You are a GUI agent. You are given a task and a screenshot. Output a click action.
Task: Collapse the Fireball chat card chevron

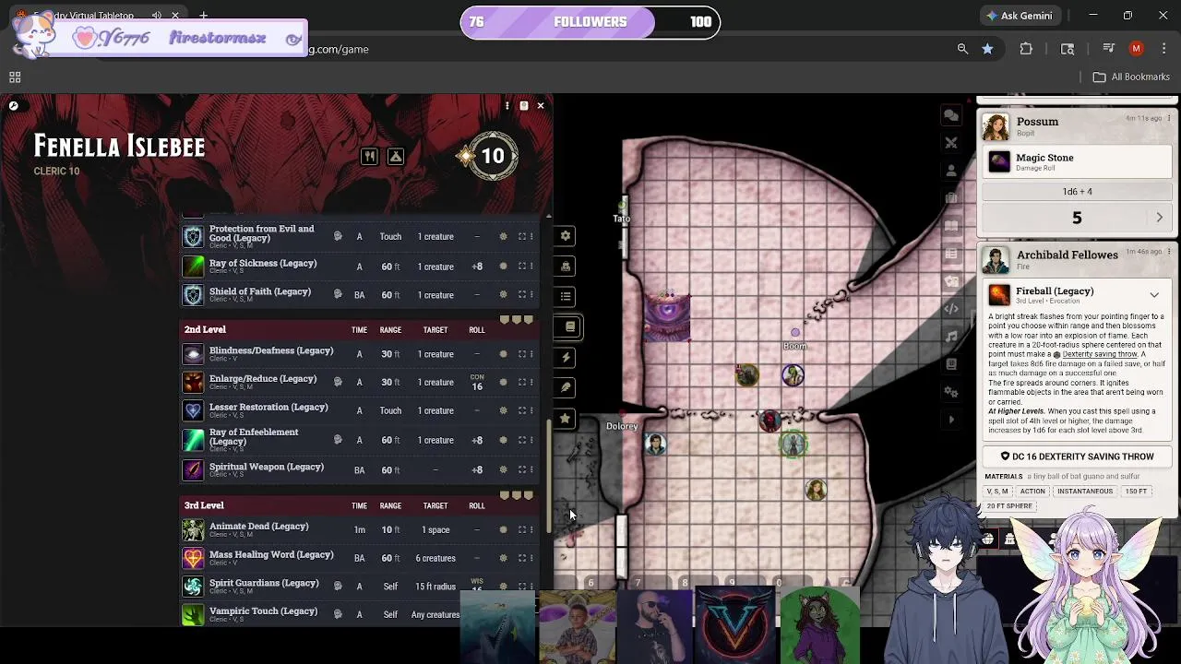tap(1154, 295)
